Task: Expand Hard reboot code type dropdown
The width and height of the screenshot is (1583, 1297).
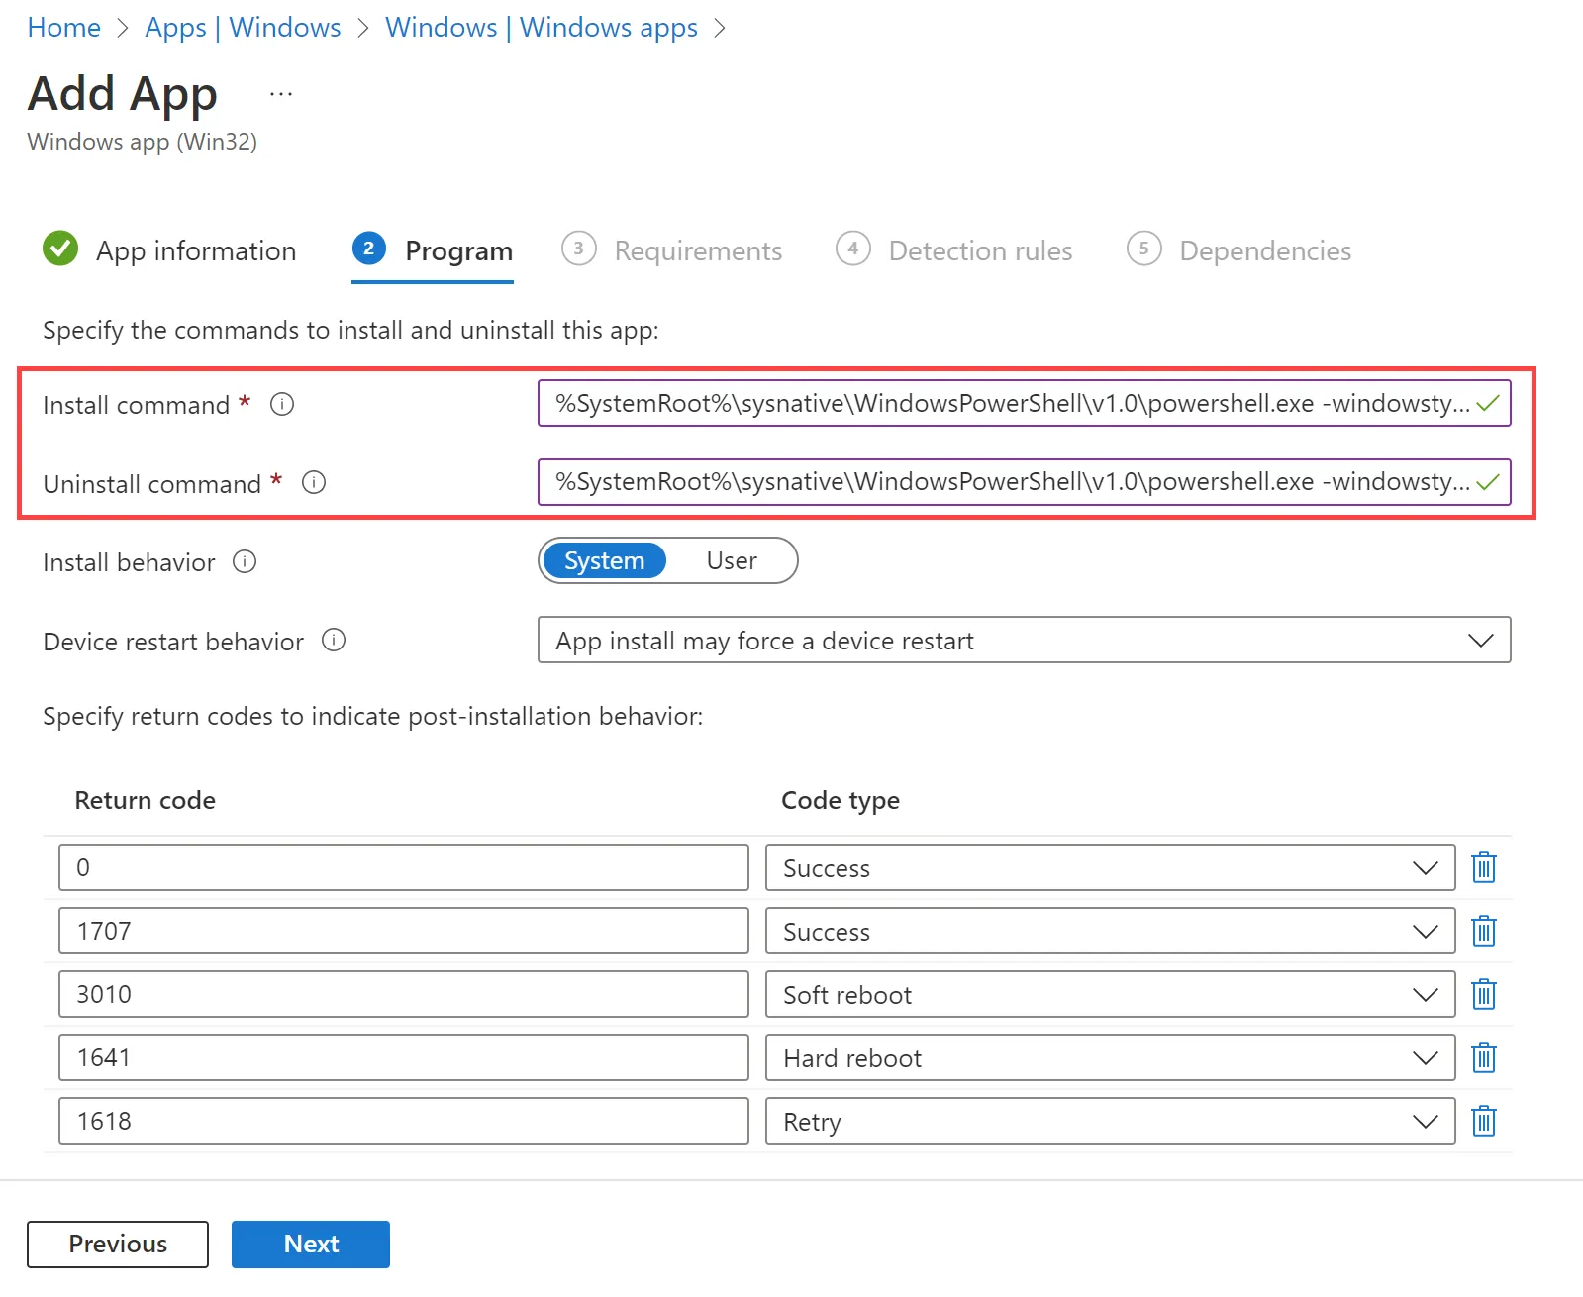Action: coord(1110,1057)
